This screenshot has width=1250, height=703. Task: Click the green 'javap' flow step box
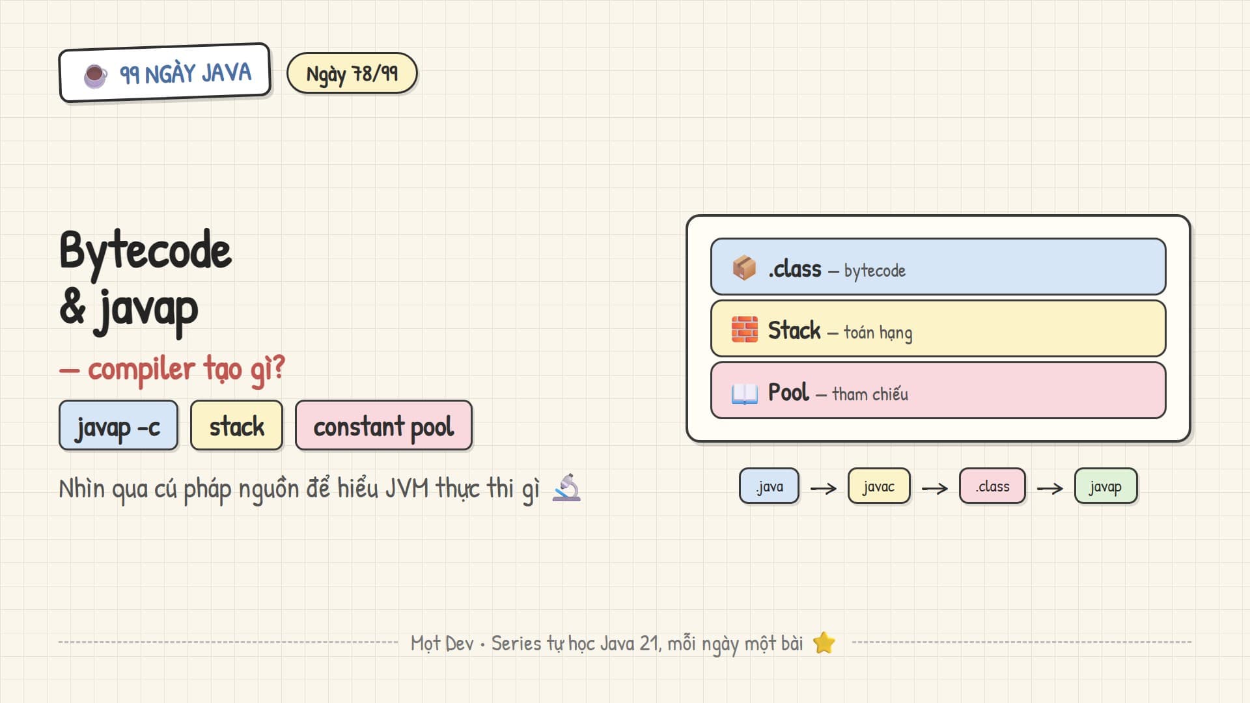(x=1105, y=486)
